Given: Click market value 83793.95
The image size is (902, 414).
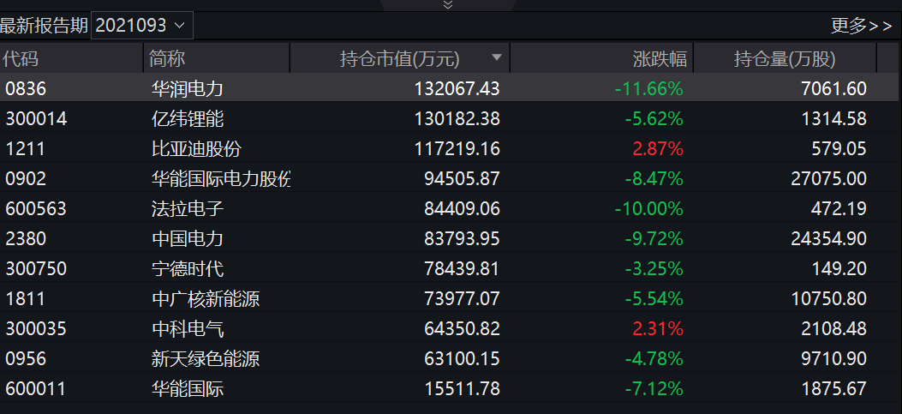Looking at the screenshot, I should click(x=462, y=238).
